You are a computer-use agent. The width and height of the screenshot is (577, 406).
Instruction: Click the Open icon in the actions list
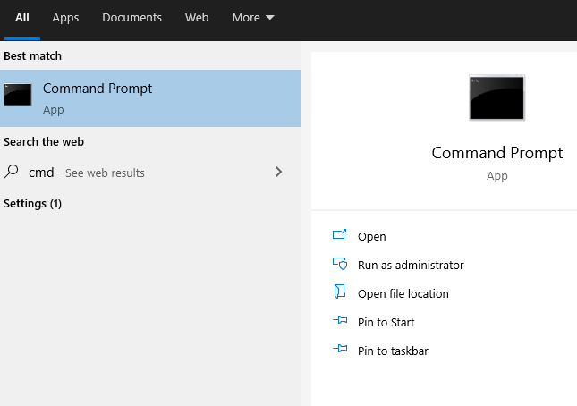[x=339, y=236]
